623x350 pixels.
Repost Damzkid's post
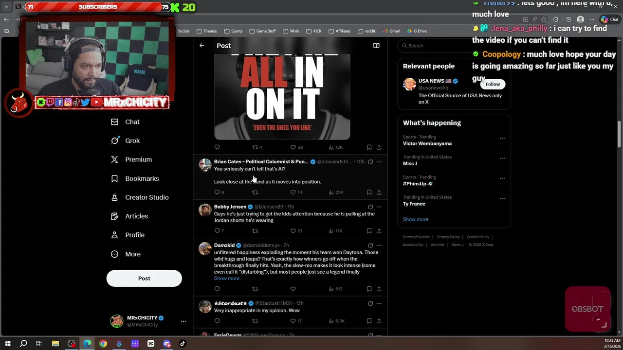(x=255, y=289)
